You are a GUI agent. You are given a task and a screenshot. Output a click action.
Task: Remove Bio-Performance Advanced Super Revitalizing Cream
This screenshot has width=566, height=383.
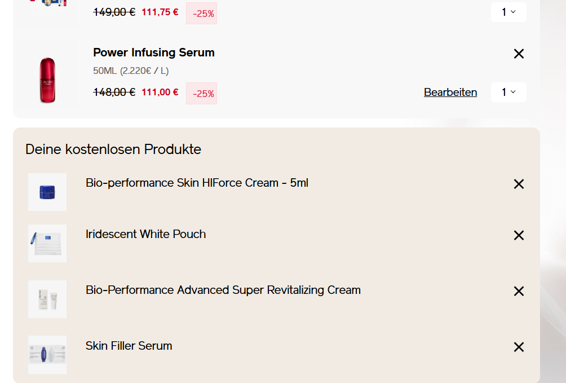[519, 291]
